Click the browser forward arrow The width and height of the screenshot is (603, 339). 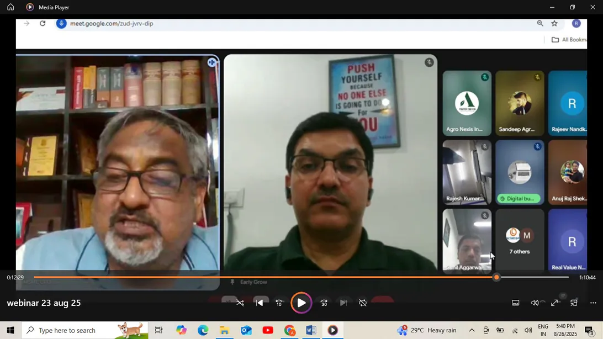tap(27, 23)
